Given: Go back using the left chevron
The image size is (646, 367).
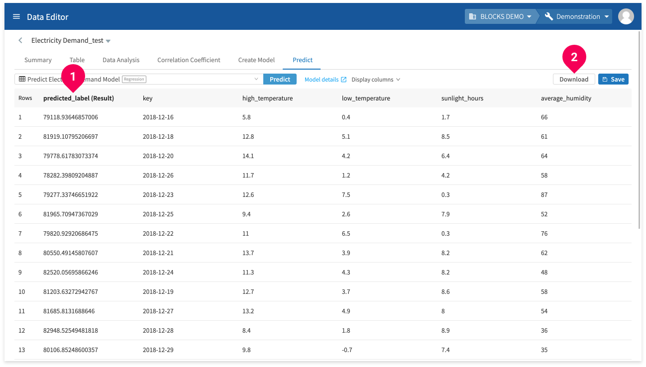Looking at the screenshot, I should [x=20, y=40].
